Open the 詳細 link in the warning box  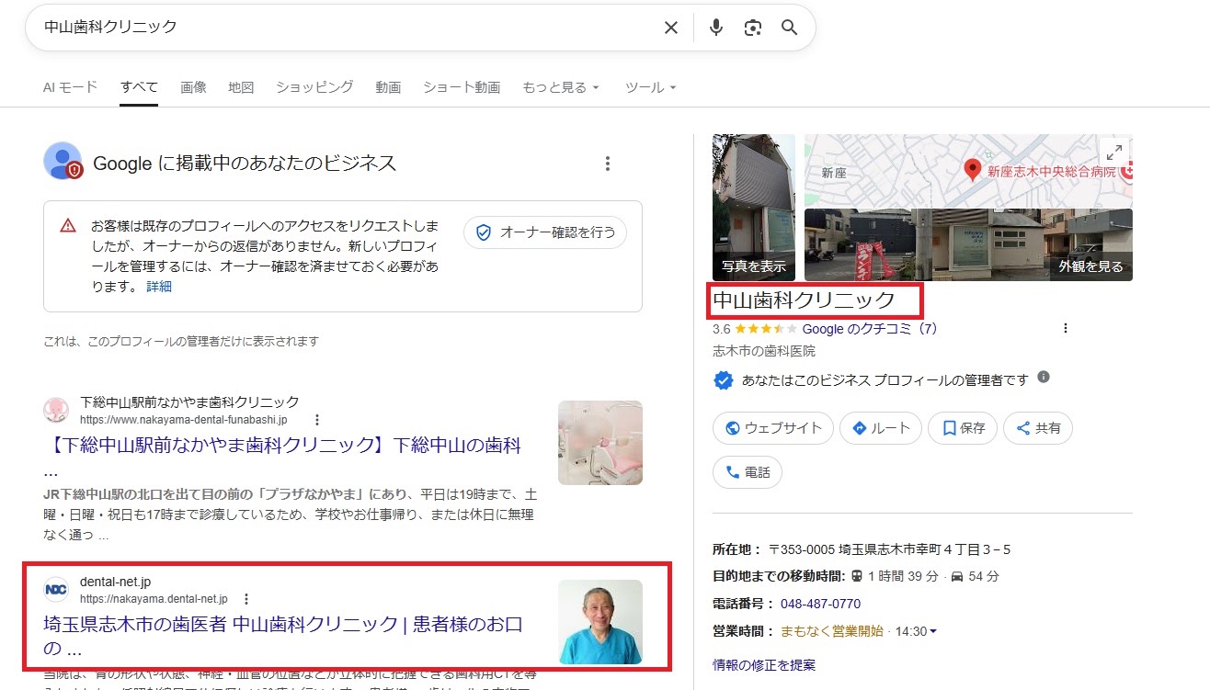(159, 286)
